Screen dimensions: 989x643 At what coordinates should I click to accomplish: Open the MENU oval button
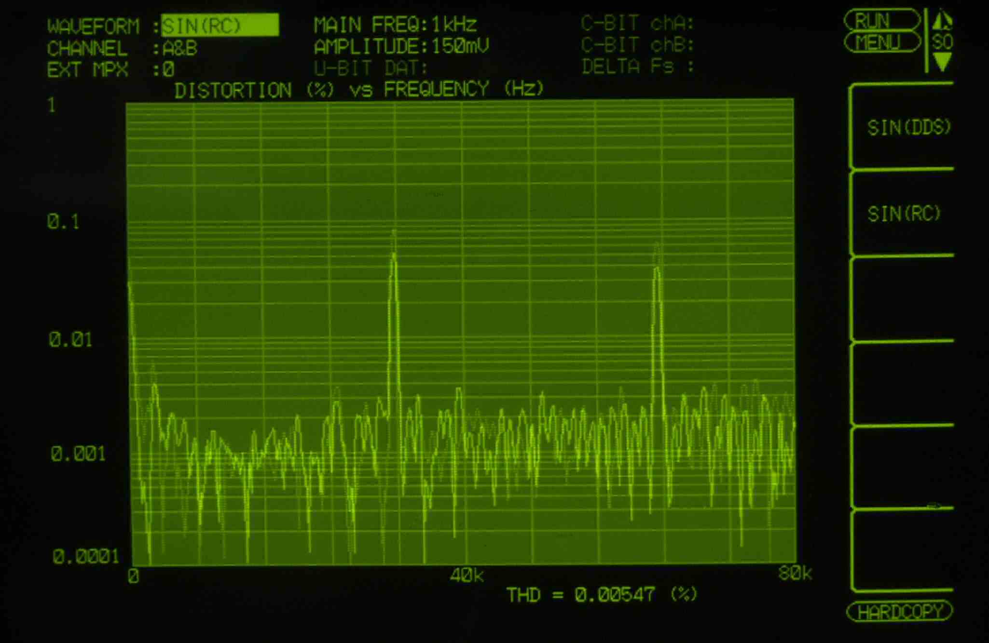(x=881, y=42)
